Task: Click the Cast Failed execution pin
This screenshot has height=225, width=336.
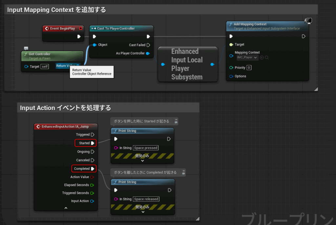Action: pyautogui.click(x=148, y=45)
